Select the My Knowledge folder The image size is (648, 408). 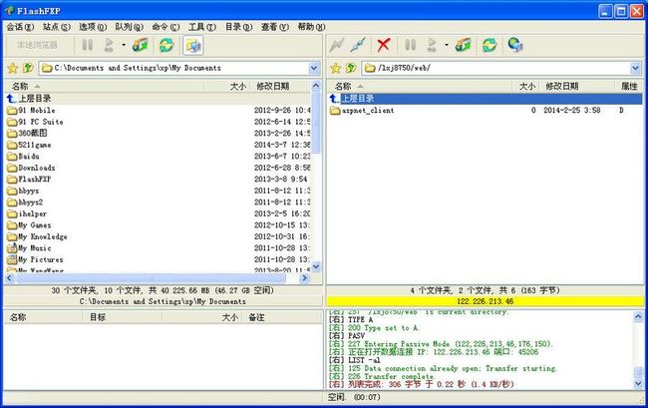click(37, 236)
